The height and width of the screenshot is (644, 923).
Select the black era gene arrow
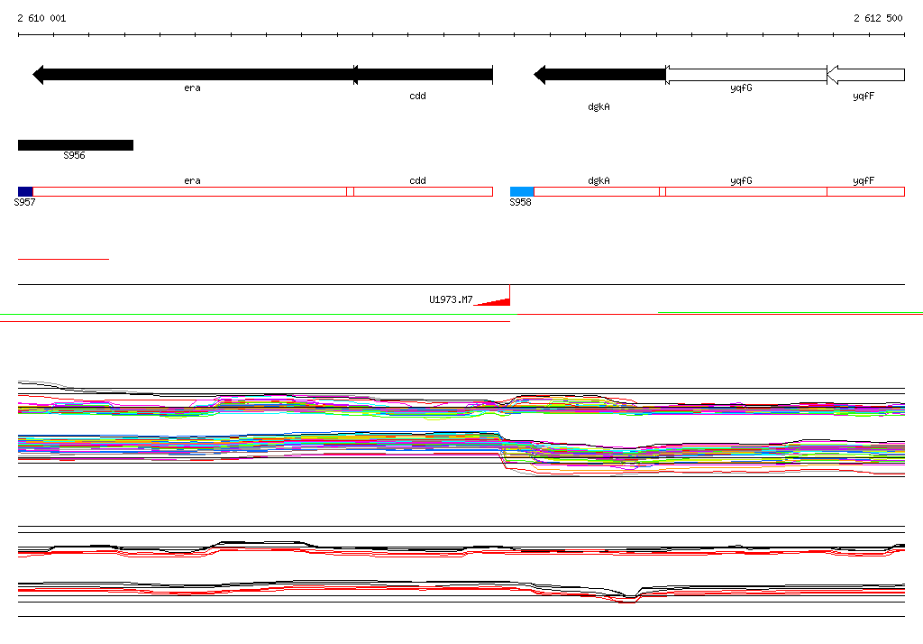click(195, 75)
